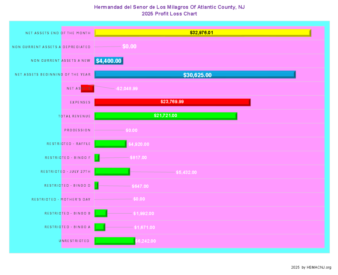Select the green Restricted - July 27th bar

tap(112, 171)
